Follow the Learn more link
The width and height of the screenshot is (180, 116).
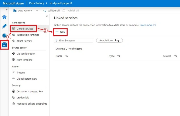pyautogui.click(x=148, y=25)
